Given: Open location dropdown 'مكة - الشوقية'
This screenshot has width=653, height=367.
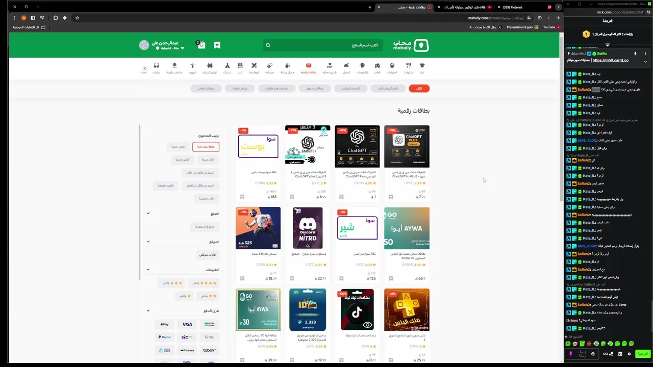Looking at the screenshot, I should coord(171,48).
